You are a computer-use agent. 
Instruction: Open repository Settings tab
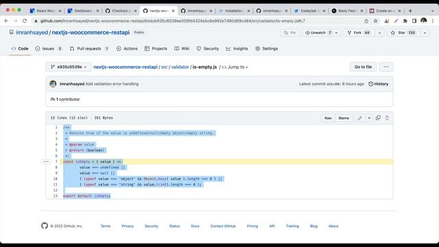click(266, 49)
